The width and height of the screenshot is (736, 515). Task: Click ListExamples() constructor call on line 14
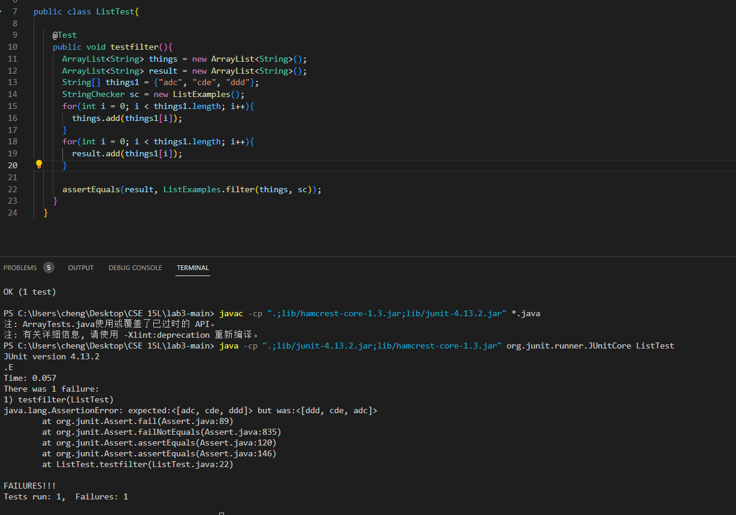(x=207, y=94)
